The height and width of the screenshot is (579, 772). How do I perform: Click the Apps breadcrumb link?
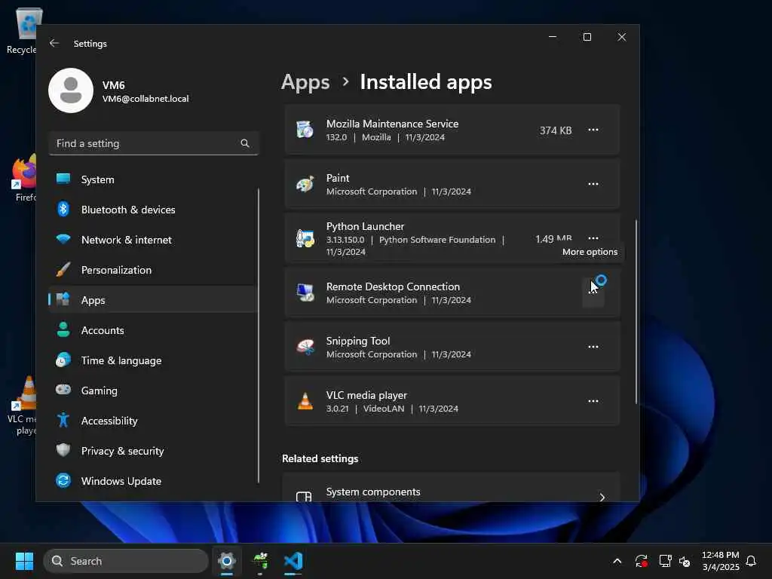click(305, 81)
